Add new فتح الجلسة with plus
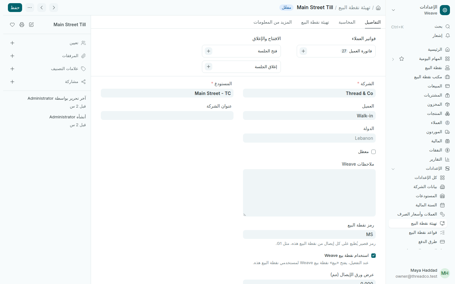This screenshot has width=455, height=284. (209, 51)
